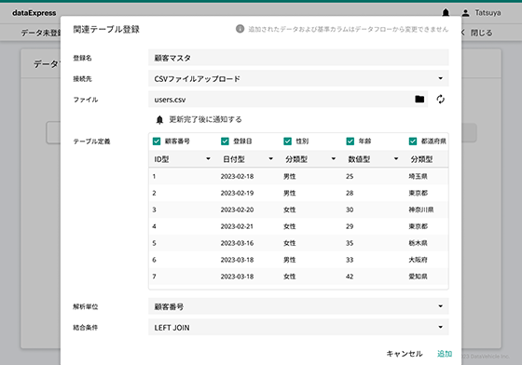Click the 2023-03-16 date cell

237,243
